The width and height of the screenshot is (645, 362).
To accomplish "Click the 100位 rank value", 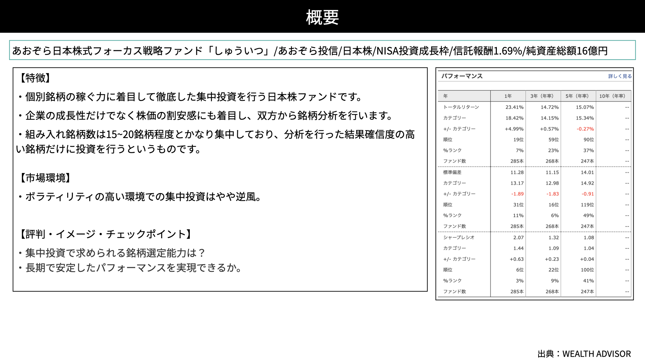I will 587,270.
